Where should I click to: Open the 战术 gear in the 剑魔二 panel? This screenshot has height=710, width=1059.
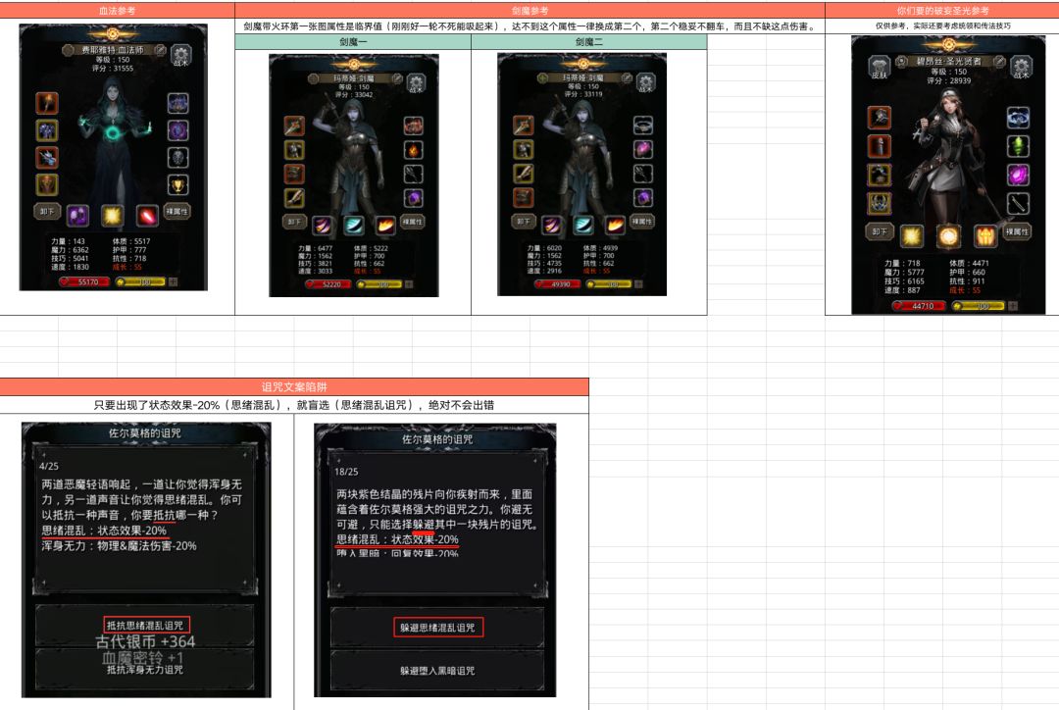pyautogui.click(x=645, y=82)
